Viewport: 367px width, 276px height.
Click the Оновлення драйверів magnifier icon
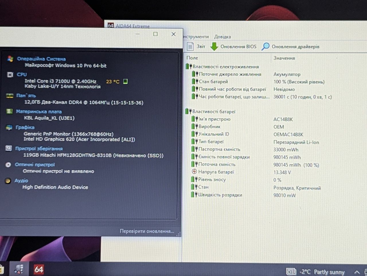(x=266, y=46)
